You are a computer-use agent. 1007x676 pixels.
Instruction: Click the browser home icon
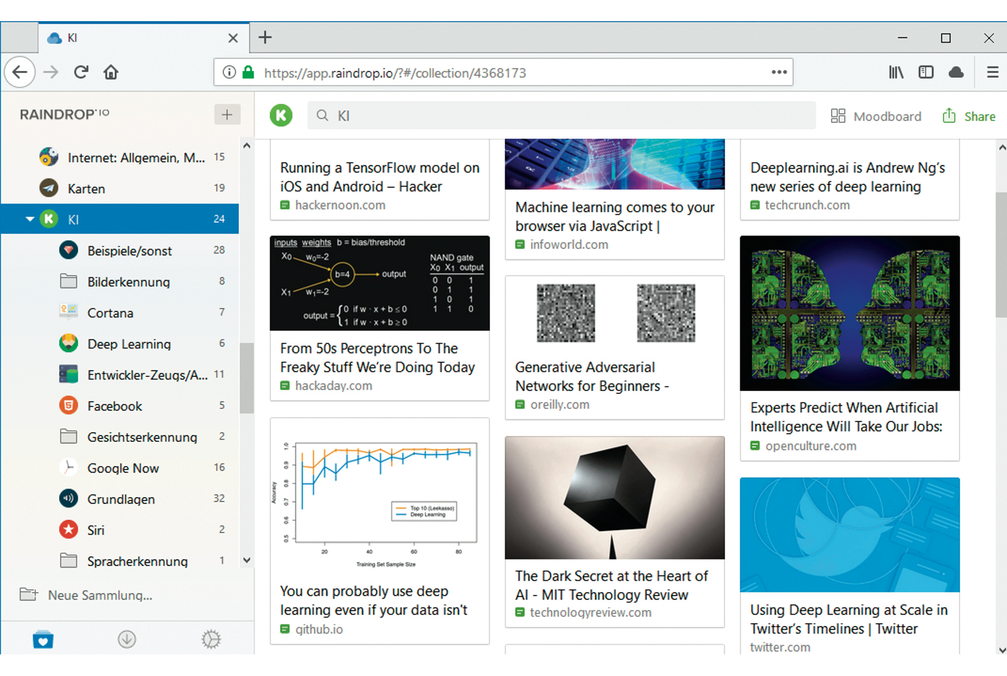coord(111,73)
